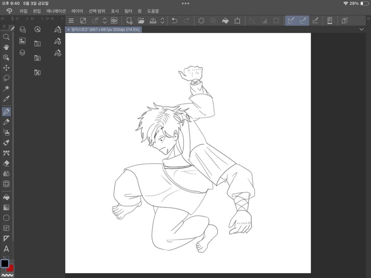
Task: Select the Figure circle tool
Action: [6, 218]
